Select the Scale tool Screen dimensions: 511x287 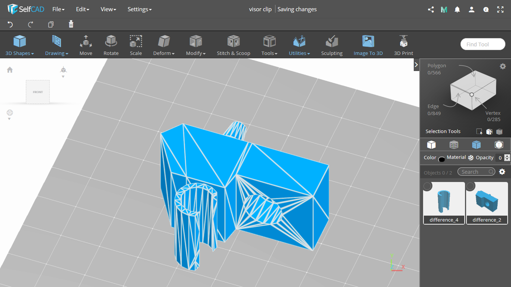tap(136, 45)
